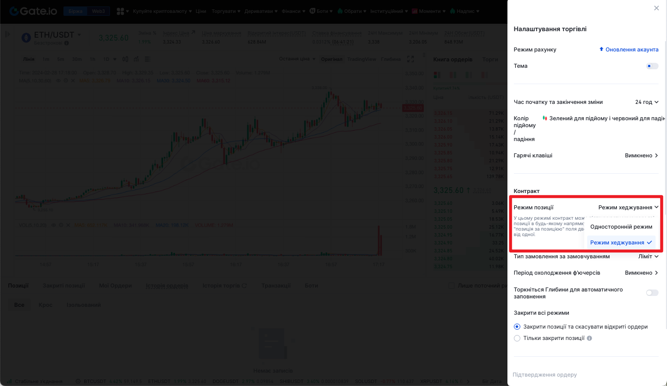Open the apps grid menu icon
This screenshot has height=386, width=667.
click(x=120, y=11)
